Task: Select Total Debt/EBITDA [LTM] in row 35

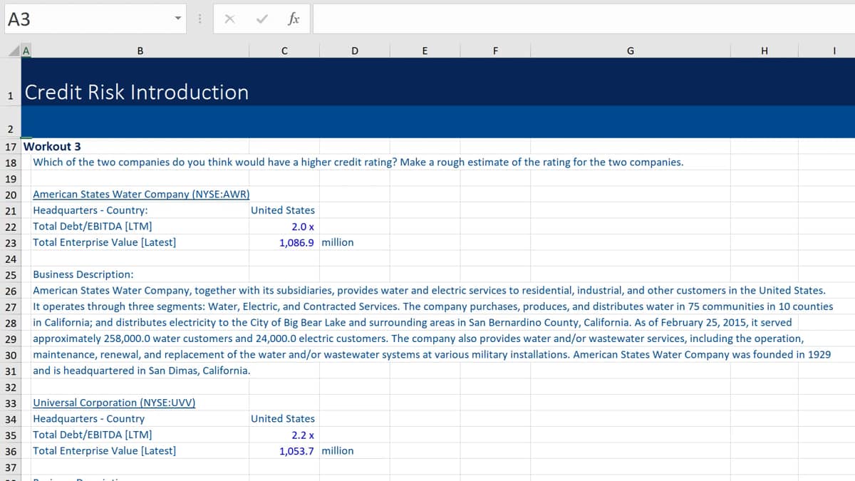Action: 93,435
